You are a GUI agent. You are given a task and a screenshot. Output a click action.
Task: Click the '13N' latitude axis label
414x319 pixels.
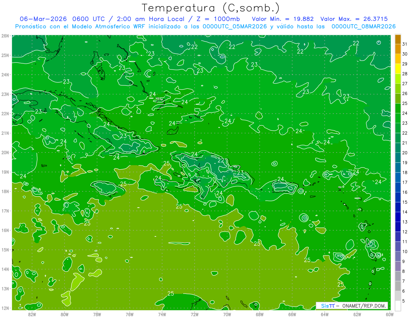tap(5, 288)
